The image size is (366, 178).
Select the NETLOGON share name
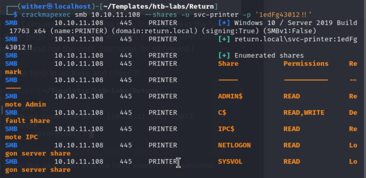pyautogui.click(x=234, y=145)
